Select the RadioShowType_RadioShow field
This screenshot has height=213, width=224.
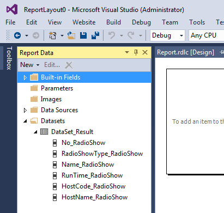(x=102, y=154)
